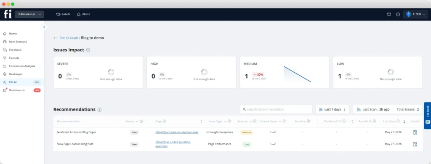Open the Last 7 days date range dropdown
The width and height of the screenshot is (431, 164).
333,109
